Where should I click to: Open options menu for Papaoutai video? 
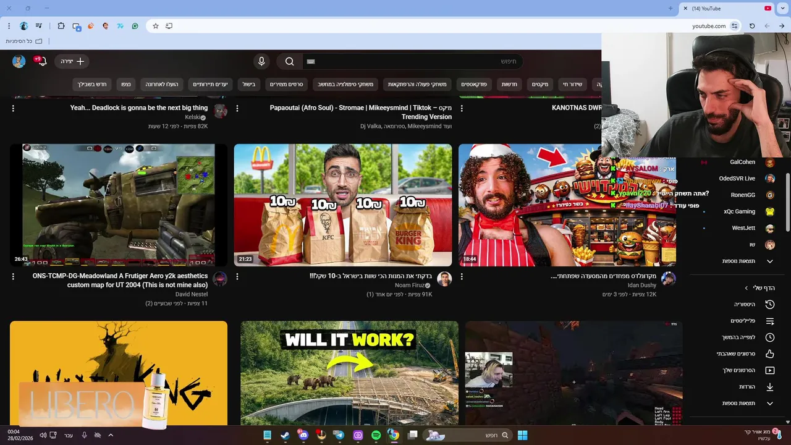[237, 108]
